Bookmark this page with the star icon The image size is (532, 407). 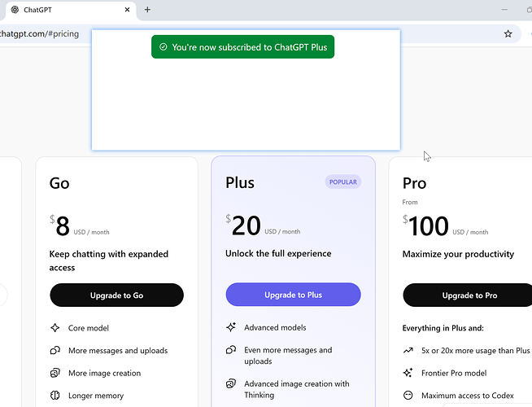coord(508,33)
